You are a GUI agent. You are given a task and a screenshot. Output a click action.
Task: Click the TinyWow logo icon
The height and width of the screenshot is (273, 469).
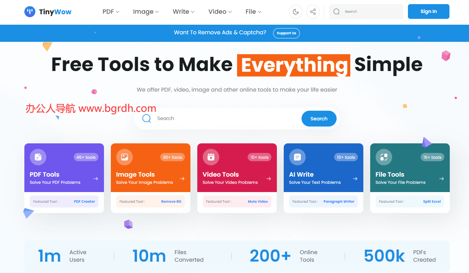pos(30,12)
